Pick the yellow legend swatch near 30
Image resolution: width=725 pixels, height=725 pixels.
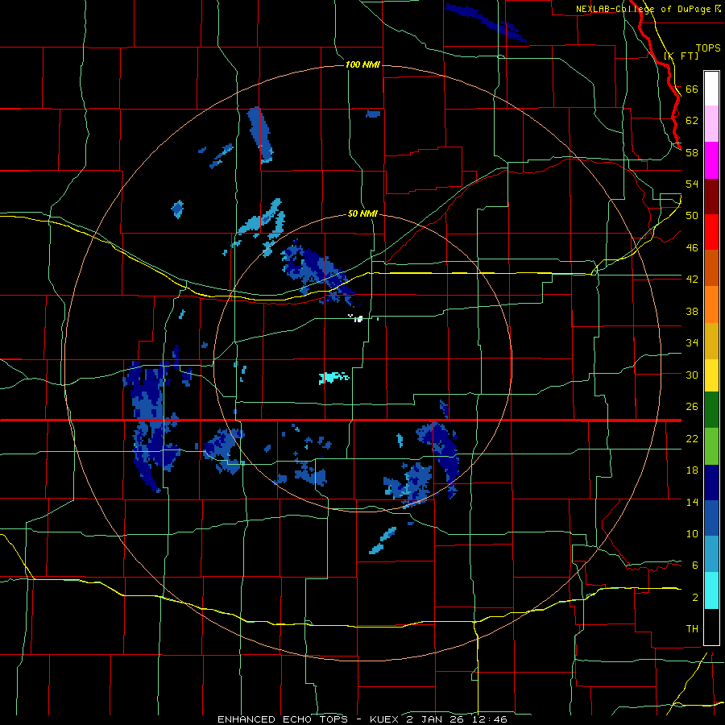tap(711, 375)
